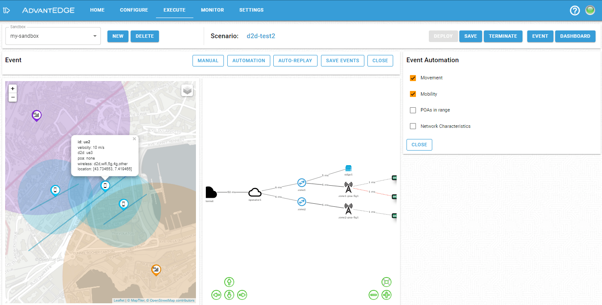Zoom in the network graph
The height and width of the screenshot is (305, 602).
tap(386, 295)
